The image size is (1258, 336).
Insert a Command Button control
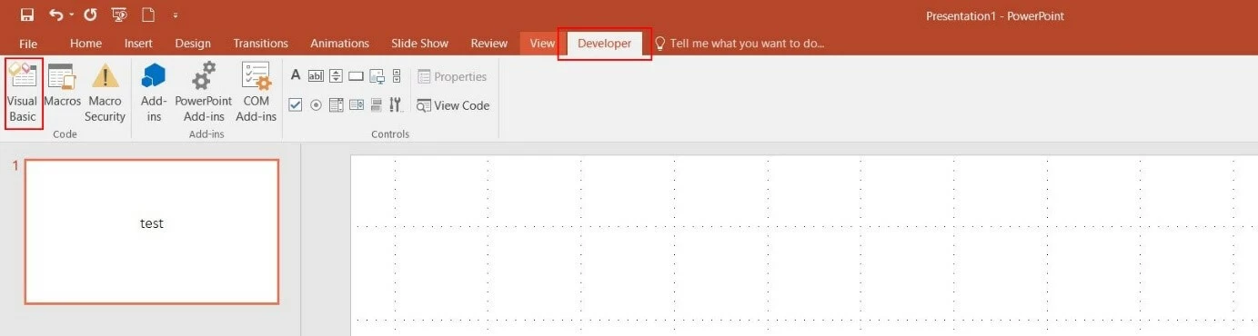(x=356, y=76)
